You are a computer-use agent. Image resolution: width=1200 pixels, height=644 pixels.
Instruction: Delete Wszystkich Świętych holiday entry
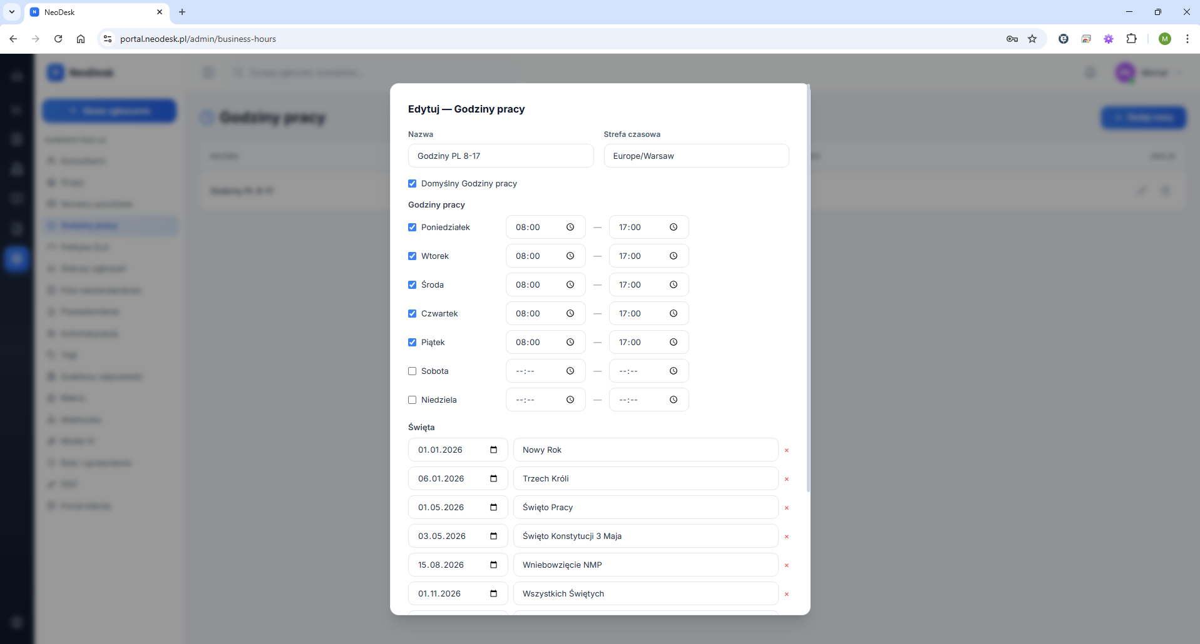click(x=787, y=594)
